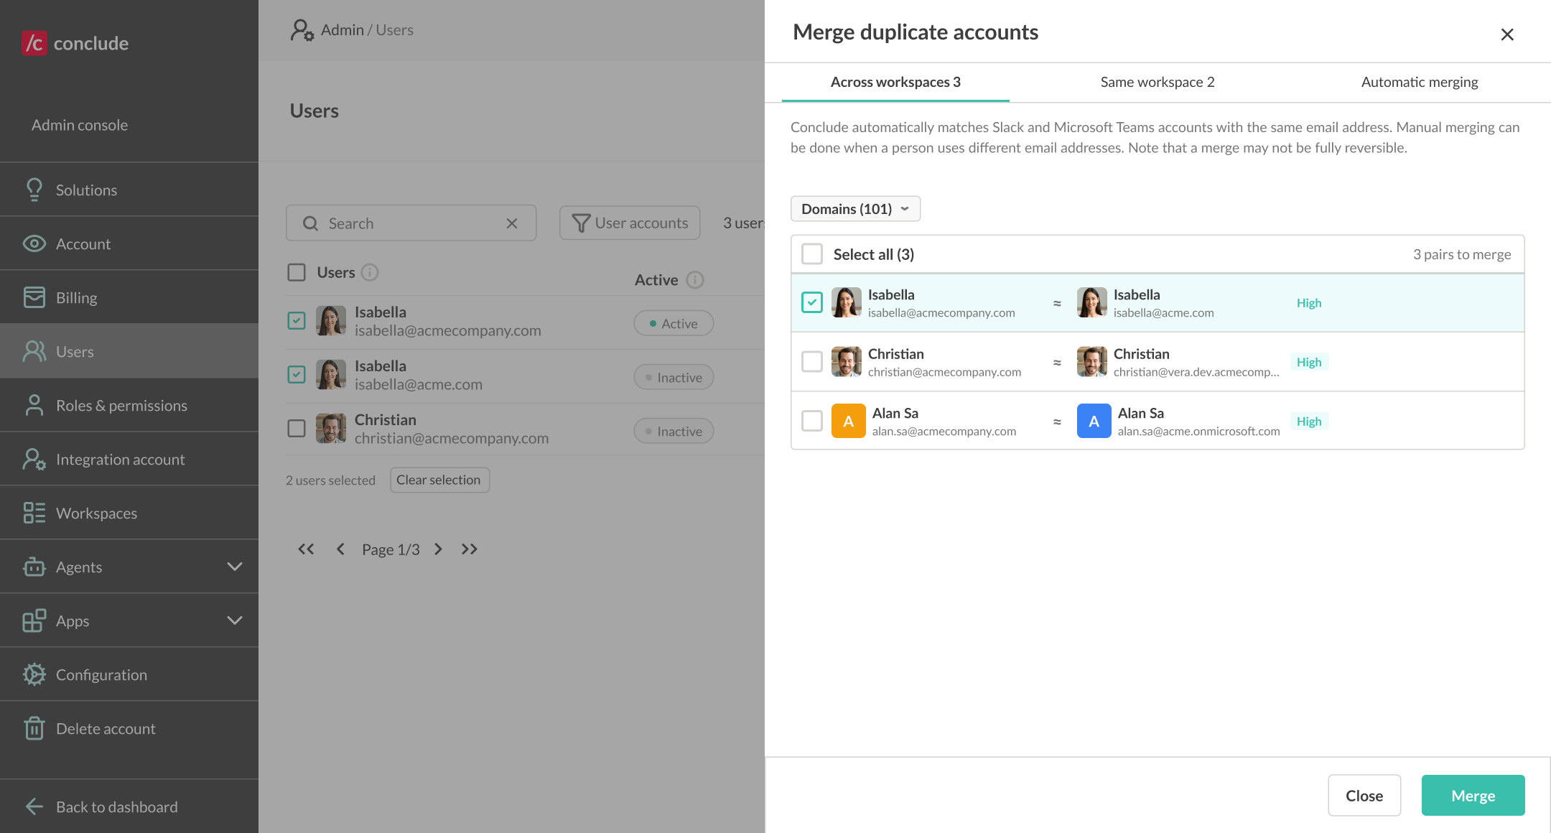Jump to last page with double-right arrows

click(470, 549)
